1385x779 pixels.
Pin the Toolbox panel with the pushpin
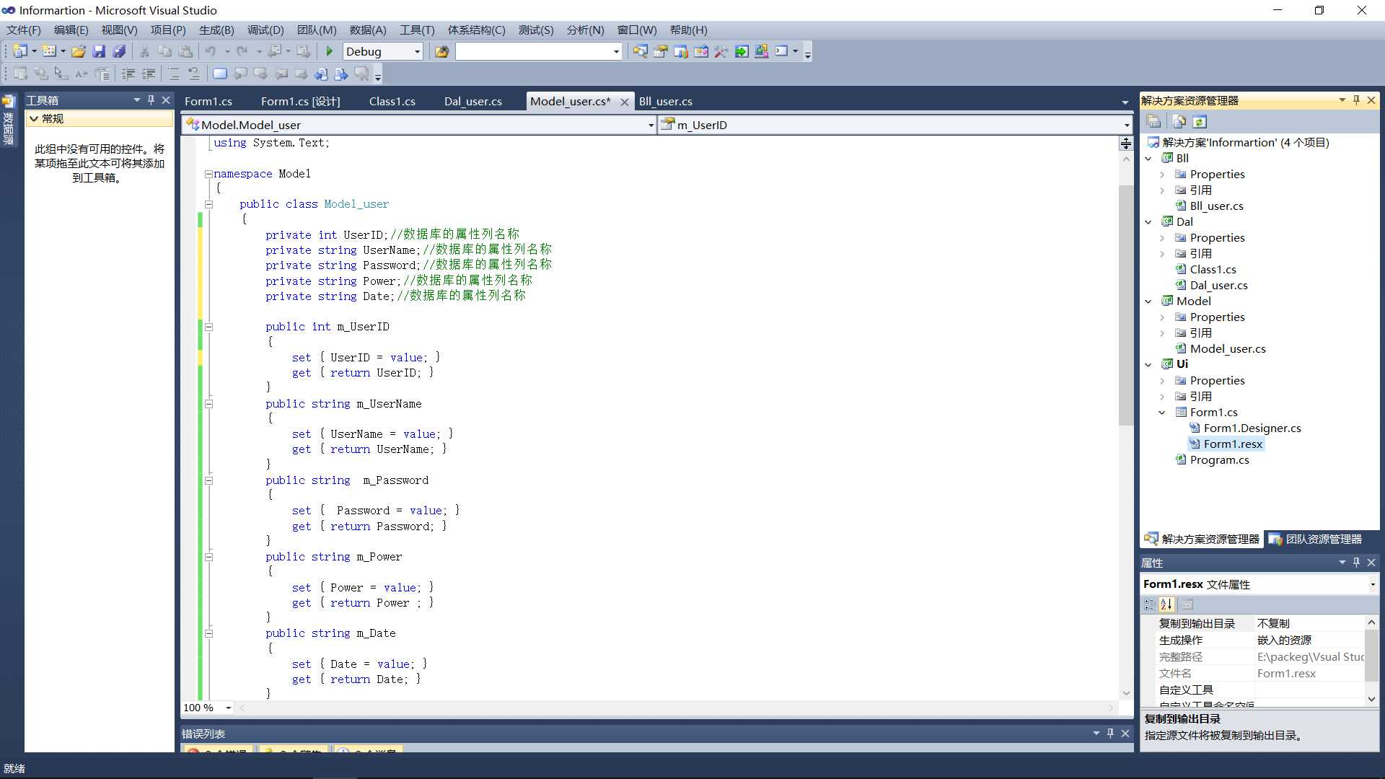point(151,100)
